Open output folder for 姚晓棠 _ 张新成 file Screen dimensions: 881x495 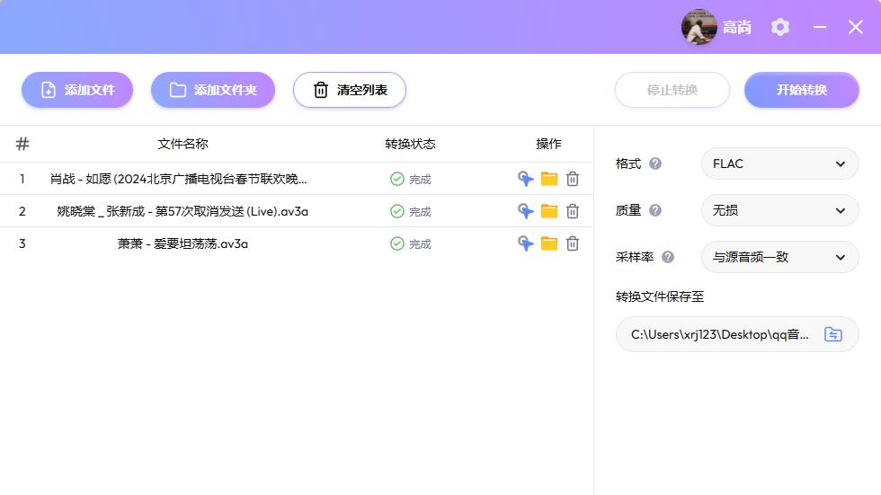(x=549, y=211)
